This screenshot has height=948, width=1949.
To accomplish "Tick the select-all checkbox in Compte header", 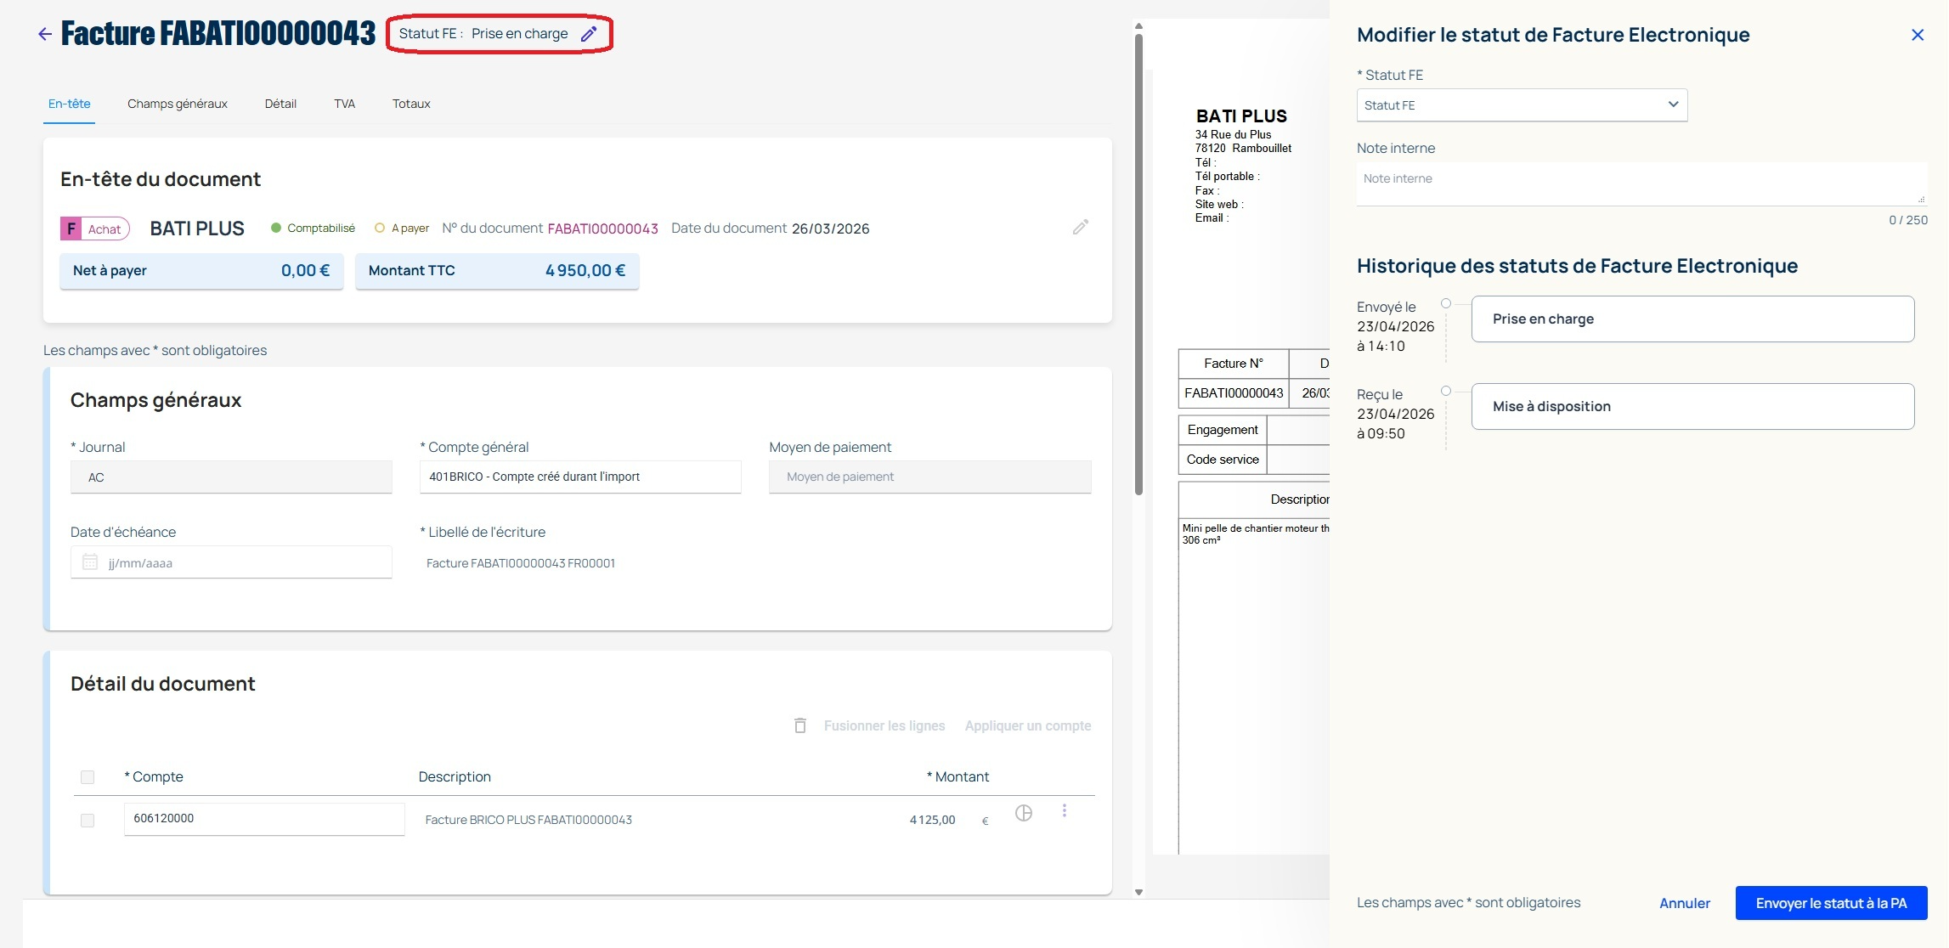I will [x=88, y=777].
